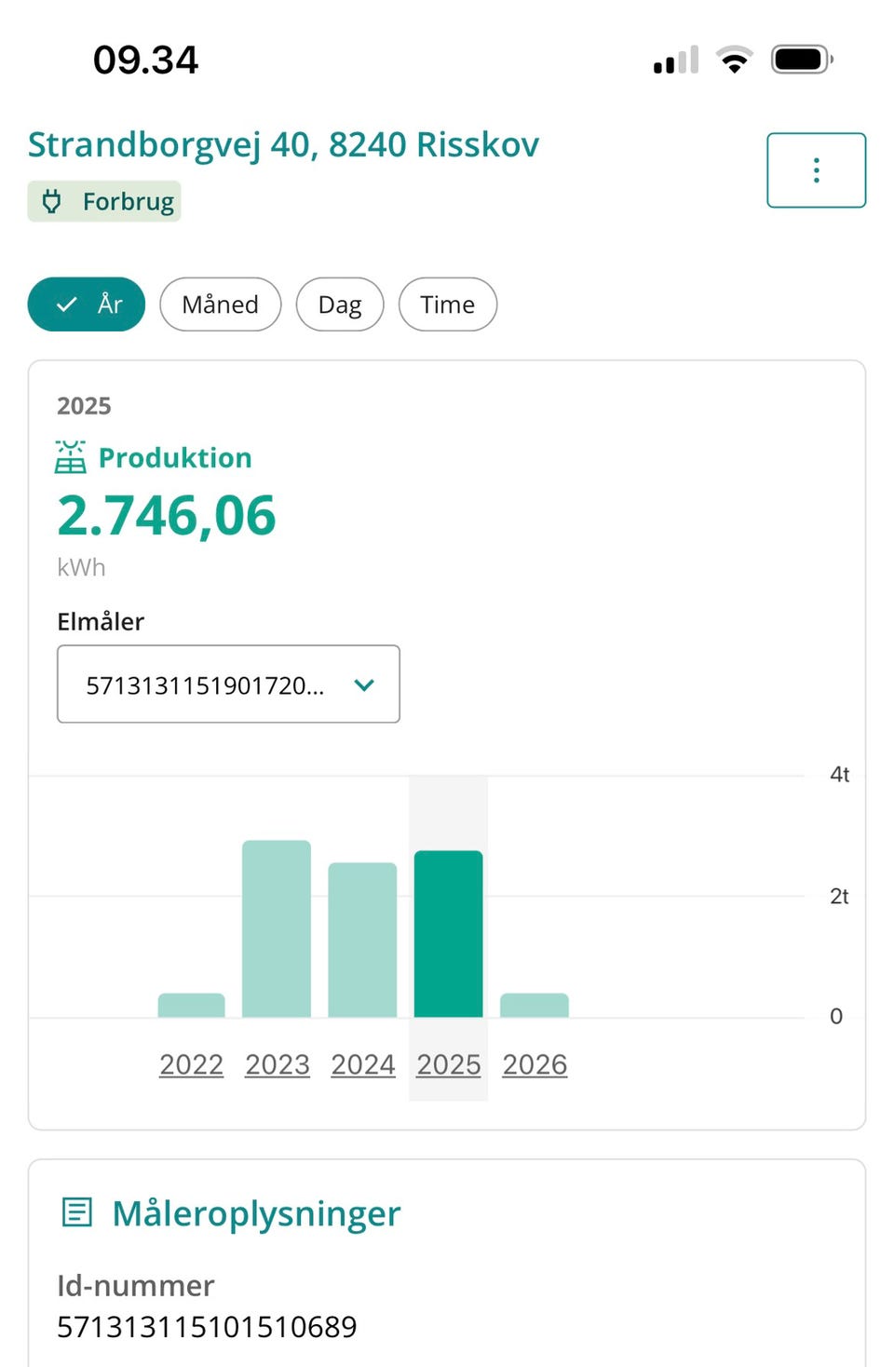This screenshot has height=1367, width=894.
Task: Open the three-dot options menu
Action: (816, 170)
